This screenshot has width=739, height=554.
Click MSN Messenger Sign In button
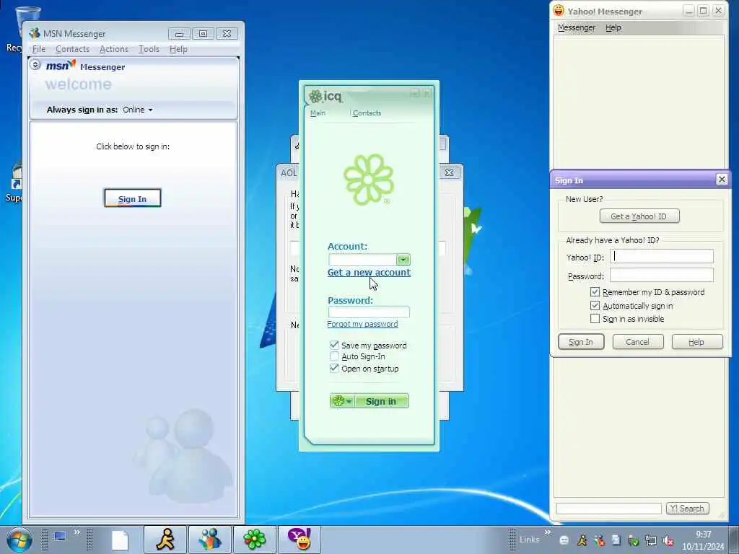click(133, 198)
